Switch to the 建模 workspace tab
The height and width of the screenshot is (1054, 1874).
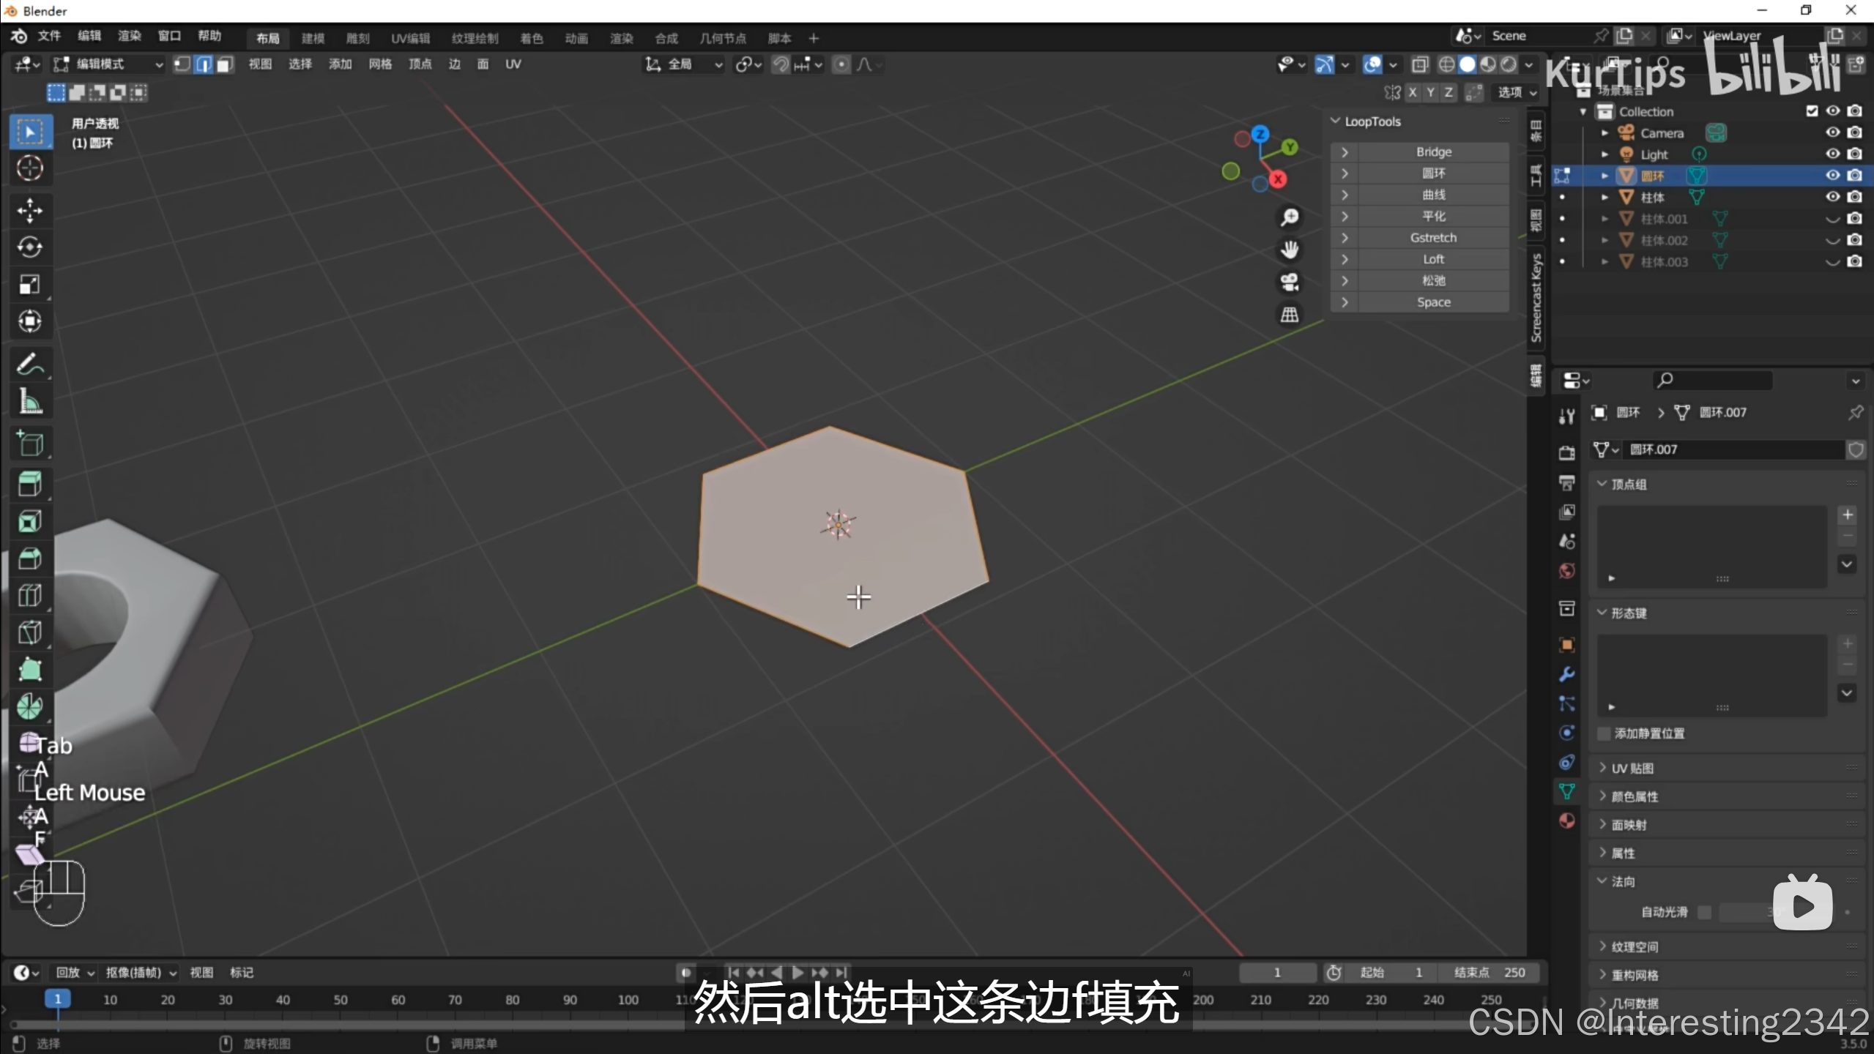[x=313, y=38]
